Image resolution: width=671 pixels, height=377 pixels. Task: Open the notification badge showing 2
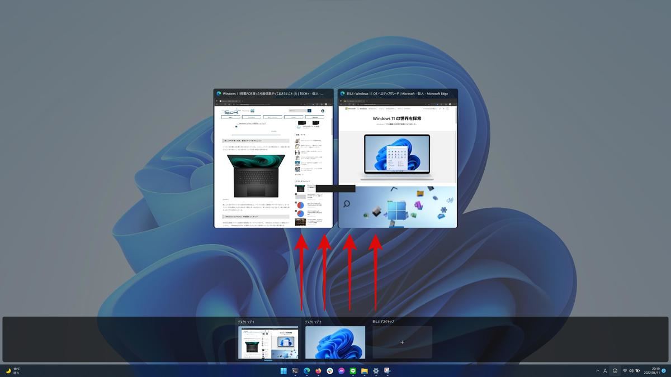click(664, 371)
